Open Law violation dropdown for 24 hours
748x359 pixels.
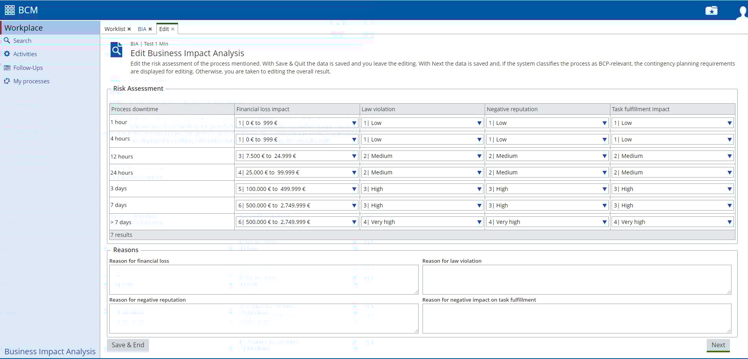click(422, 172)
